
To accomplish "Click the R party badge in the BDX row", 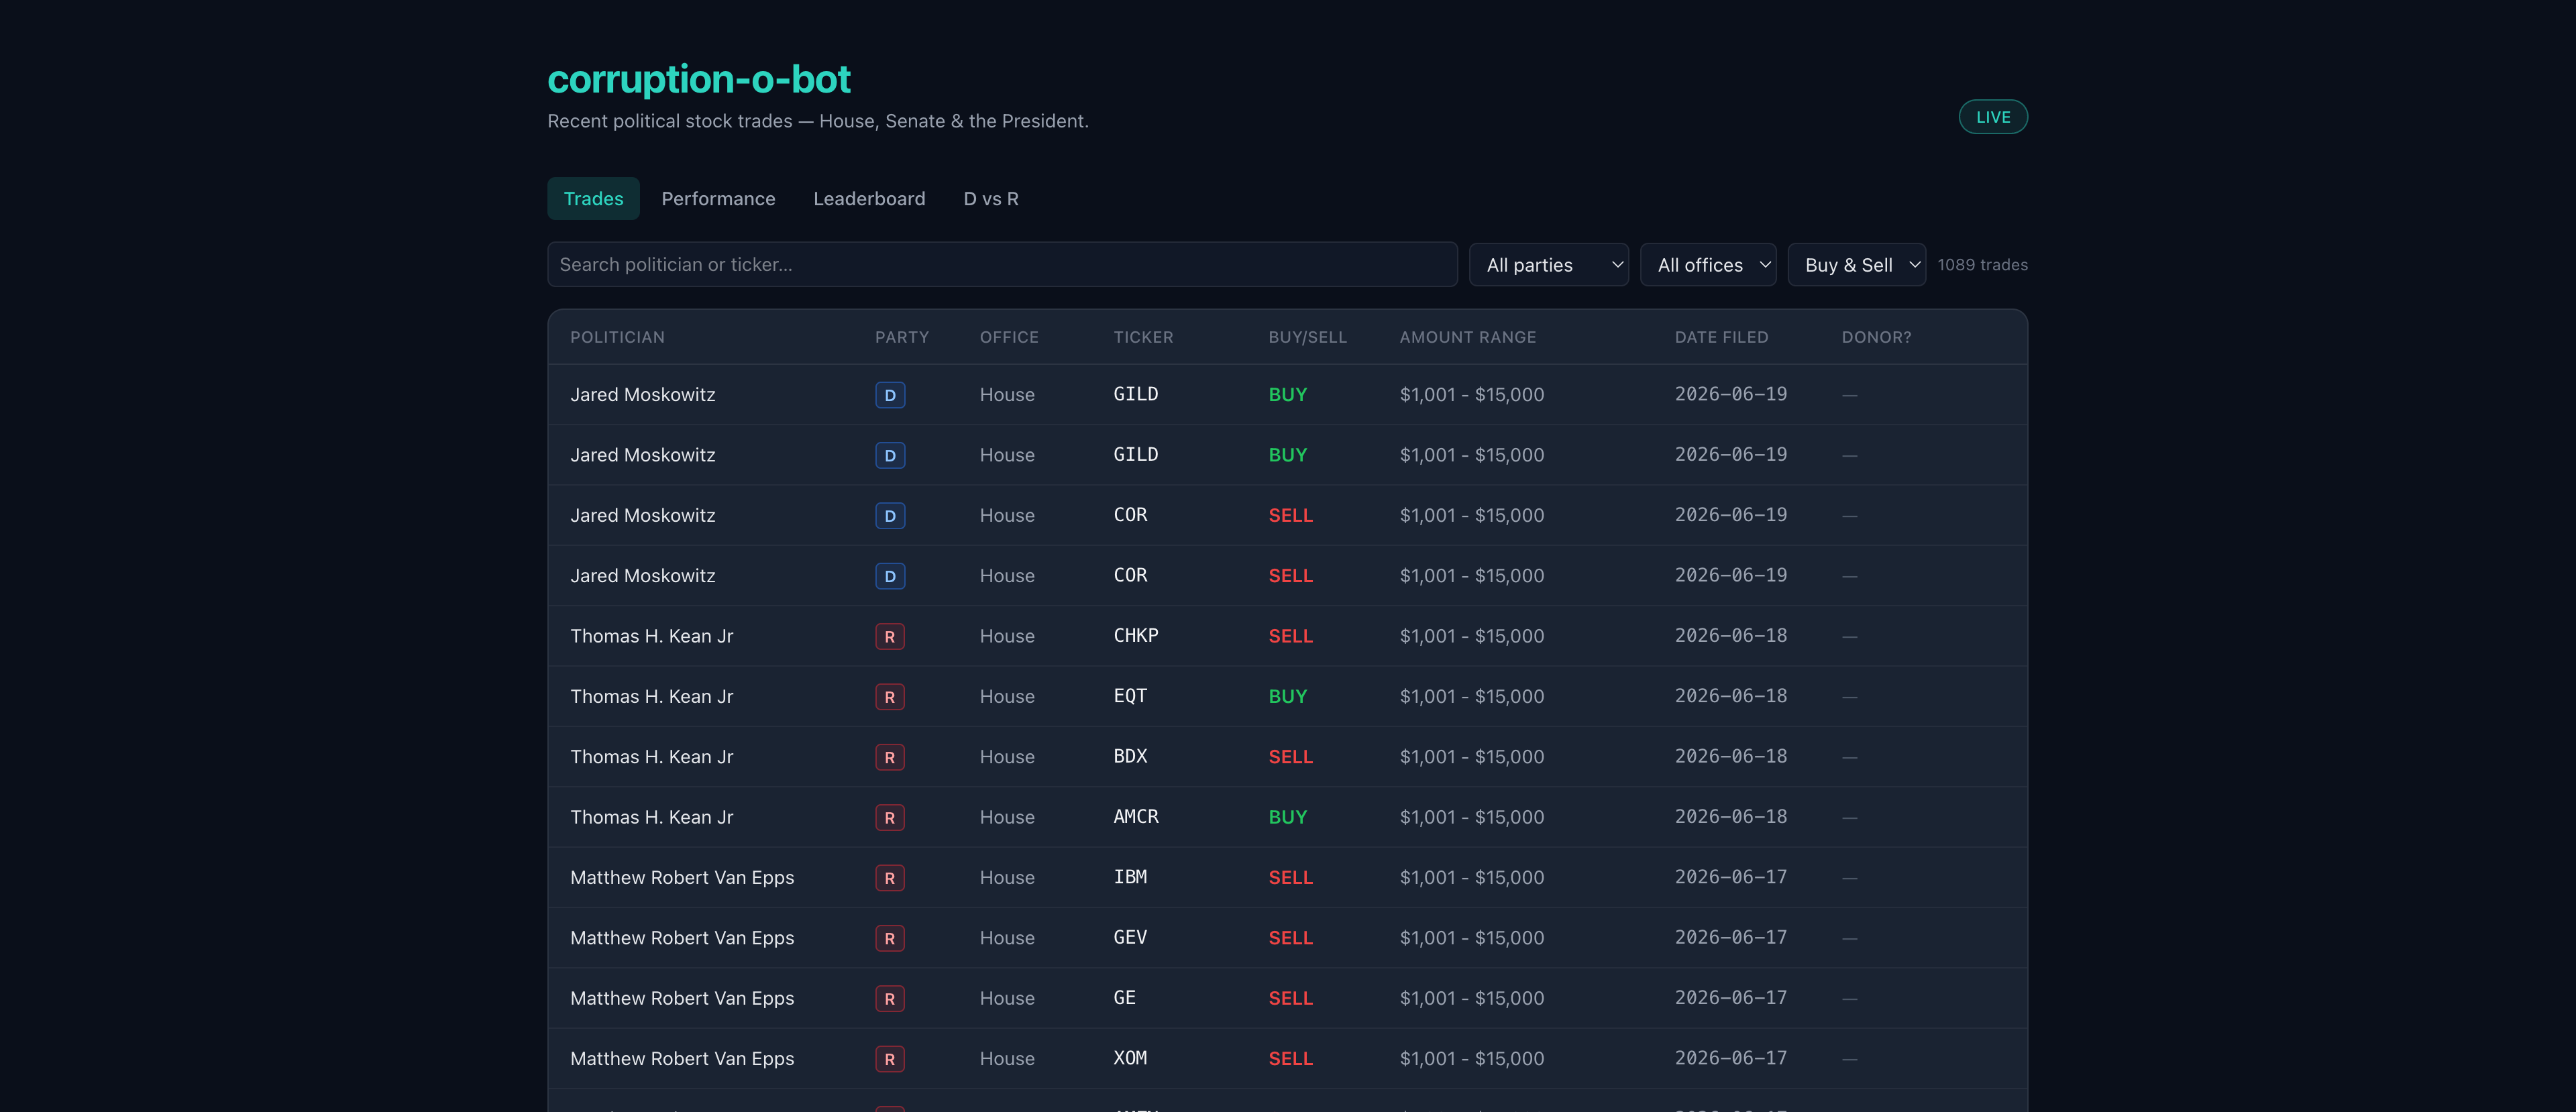I will (x=889, y=757).
